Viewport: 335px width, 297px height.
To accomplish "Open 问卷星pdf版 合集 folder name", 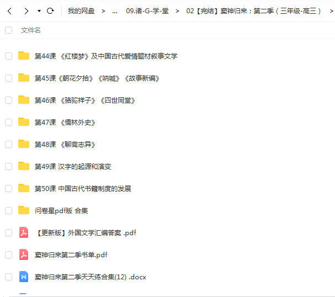I will coord(61,211).
